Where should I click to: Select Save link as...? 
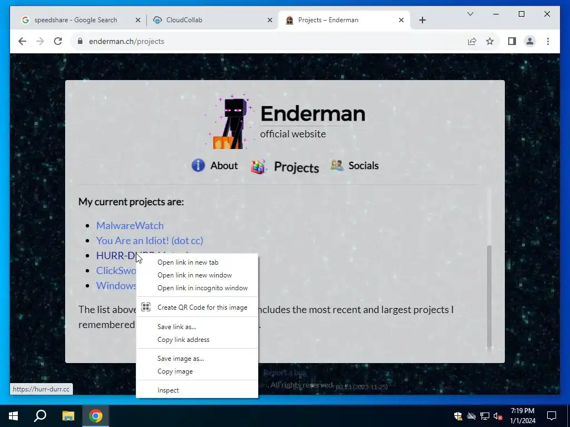pos(197,327)
